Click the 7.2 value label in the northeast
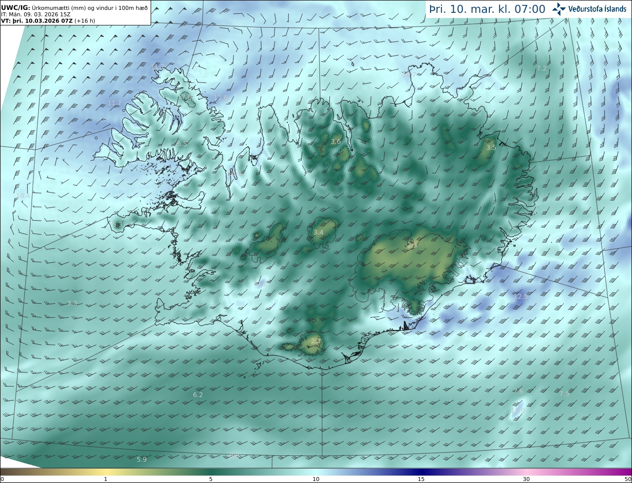 point(542,68)
